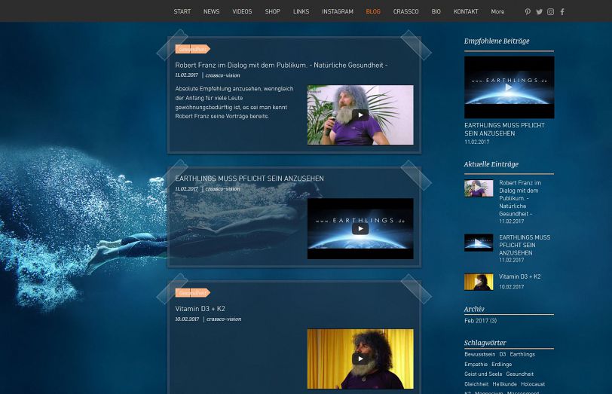Open the SHOP menu item
This screenshot has height=394, width=612.
coord(272,12)
